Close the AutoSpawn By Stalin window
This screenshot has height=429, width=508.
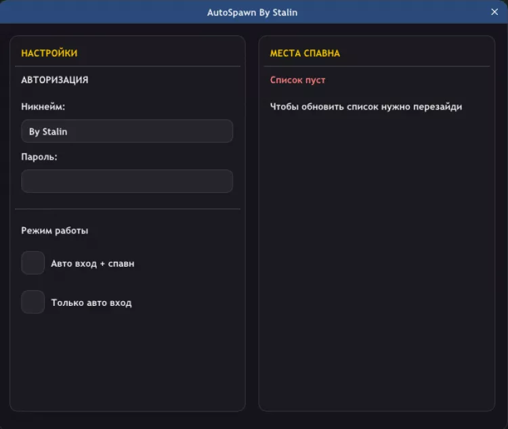pyautogui.click(x=494, y=12)
